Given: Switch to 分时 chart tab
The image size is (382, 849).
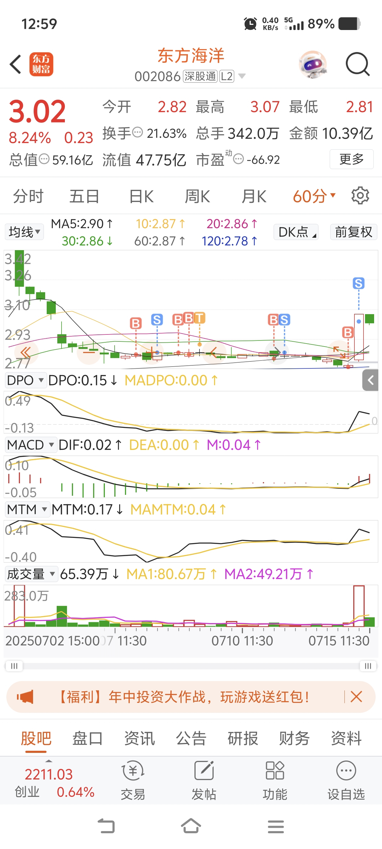Looking at the screenshot, I should pyautogui.click(x=28, y=196).
